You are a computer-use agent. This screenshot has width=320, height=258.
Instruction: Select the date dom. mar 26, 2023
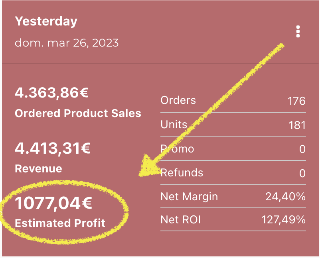click(67, 43)
